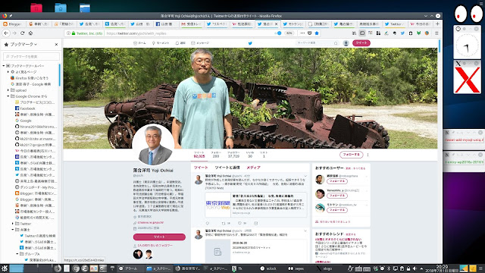Viewport: 485px width, 273px height.
Task: Open the xclock task in taskbar
Action: (x=268, y=268)
